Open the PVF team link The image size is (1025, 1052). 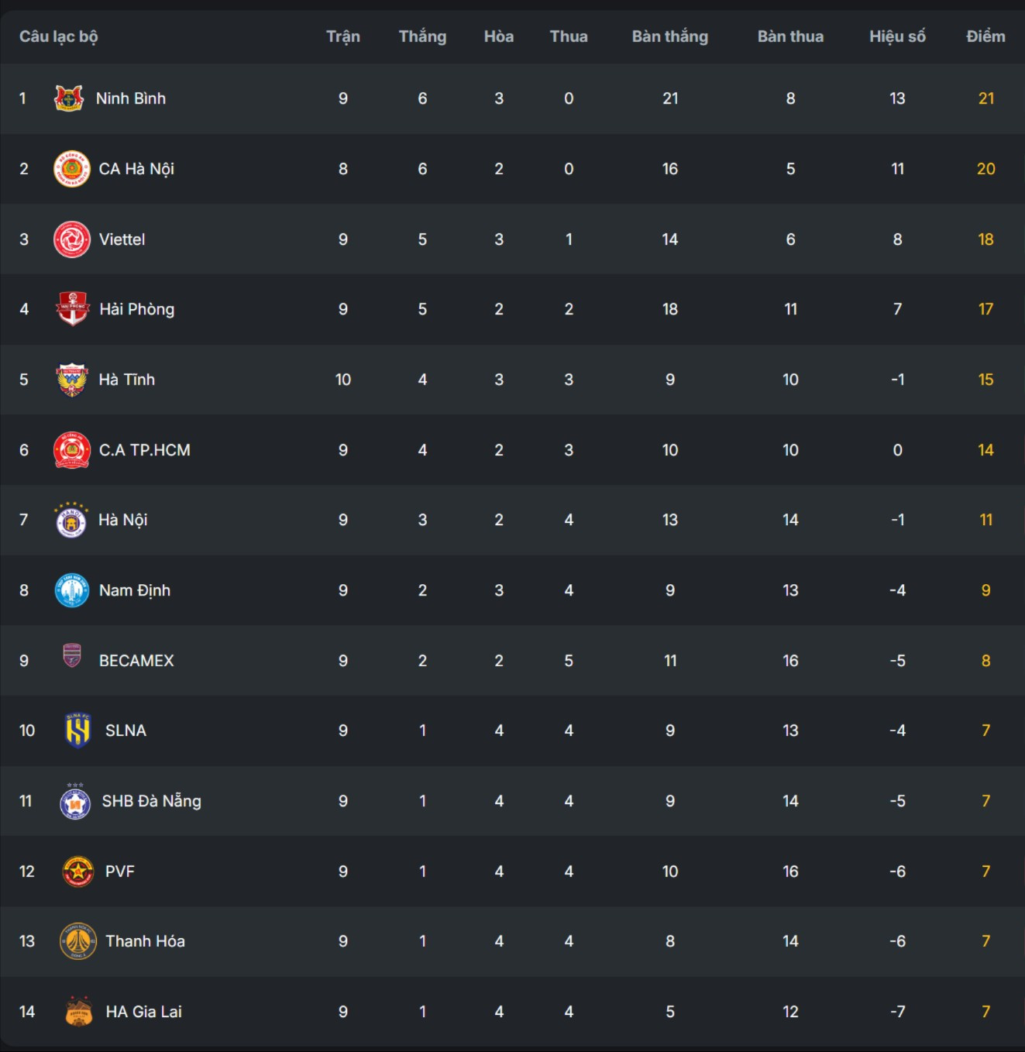120,872
